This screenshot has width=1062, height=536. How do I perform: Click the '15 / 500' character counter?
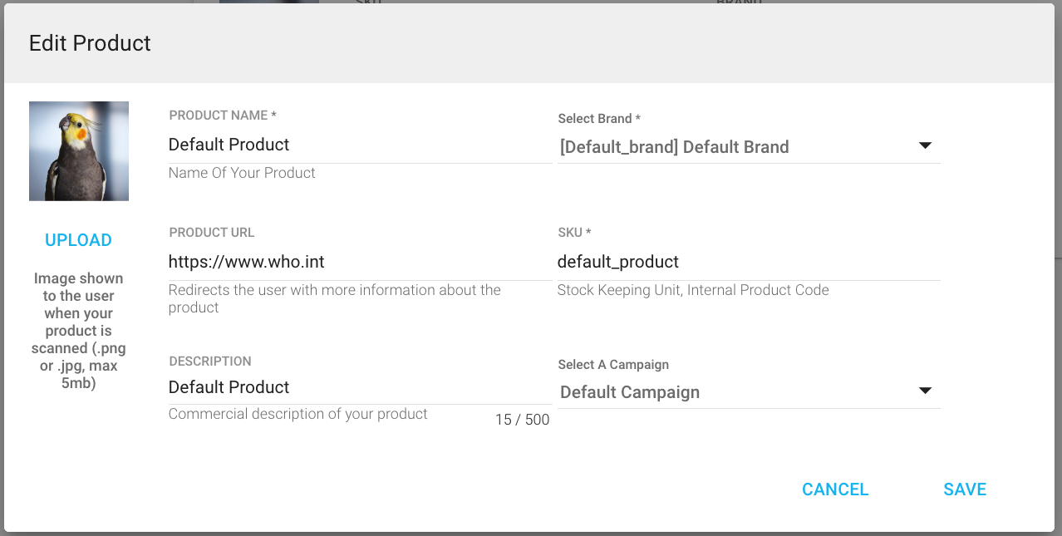522,420
